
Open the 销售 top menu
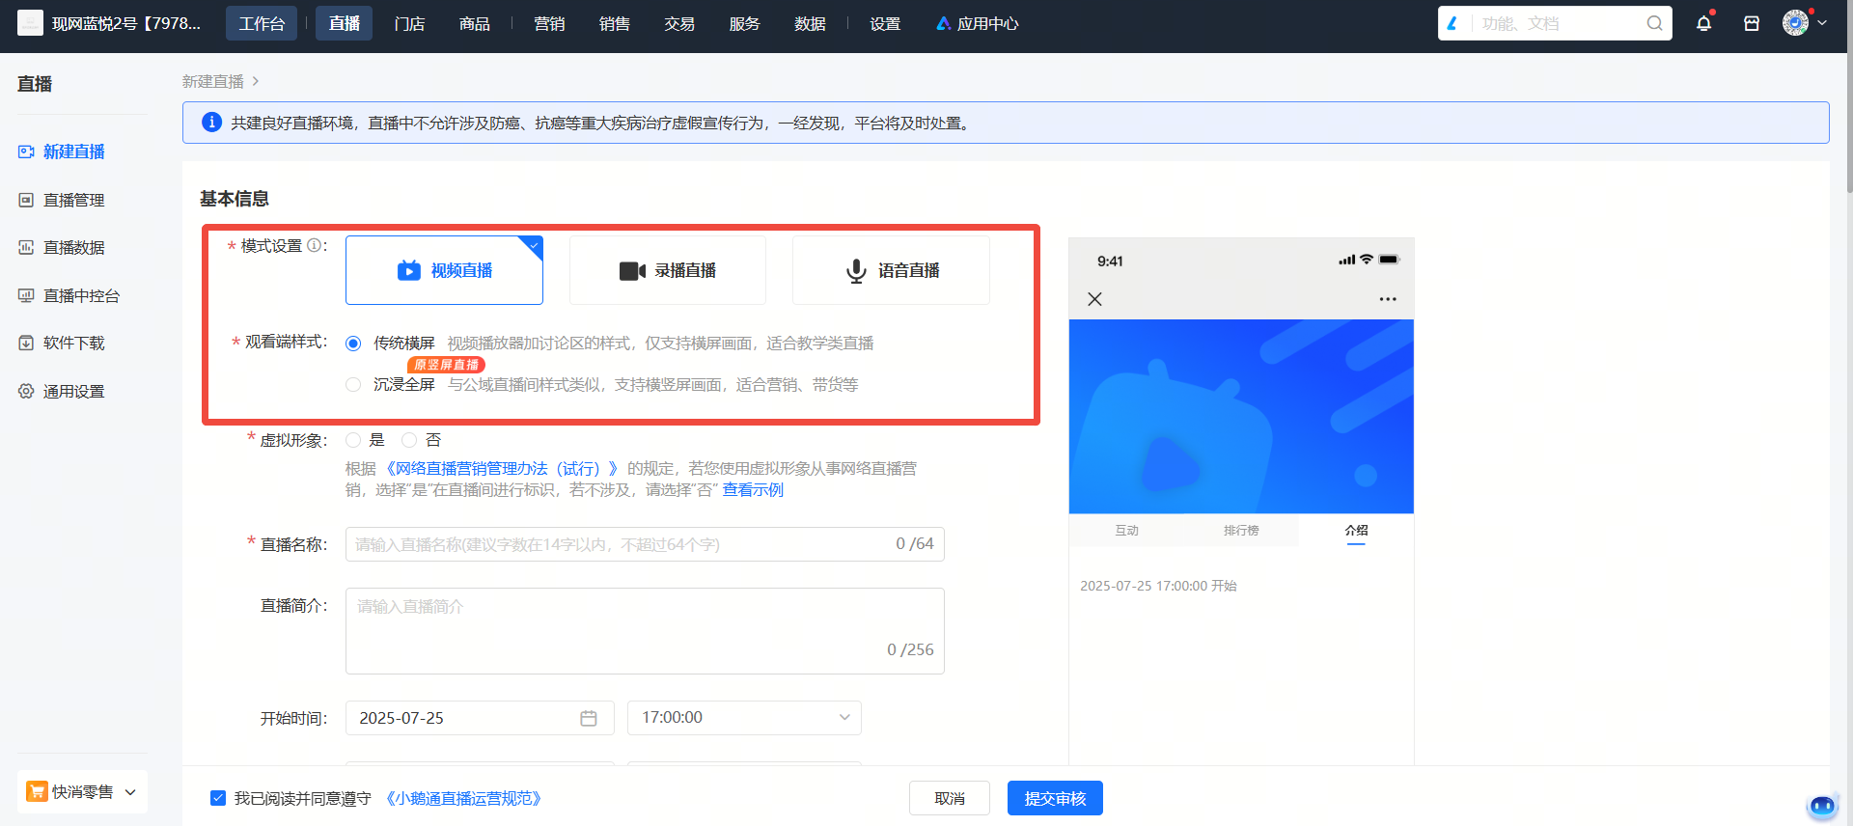coord(615,23)
